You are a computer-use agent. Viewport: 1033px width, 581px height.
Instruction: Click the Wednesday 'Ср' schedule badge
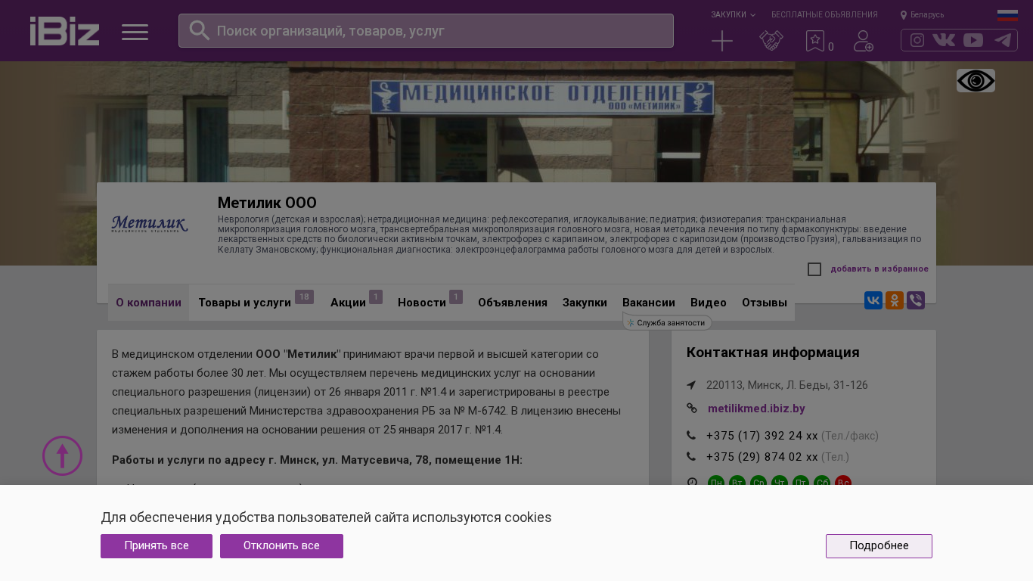pyautogui.click(x=758, y=483)
